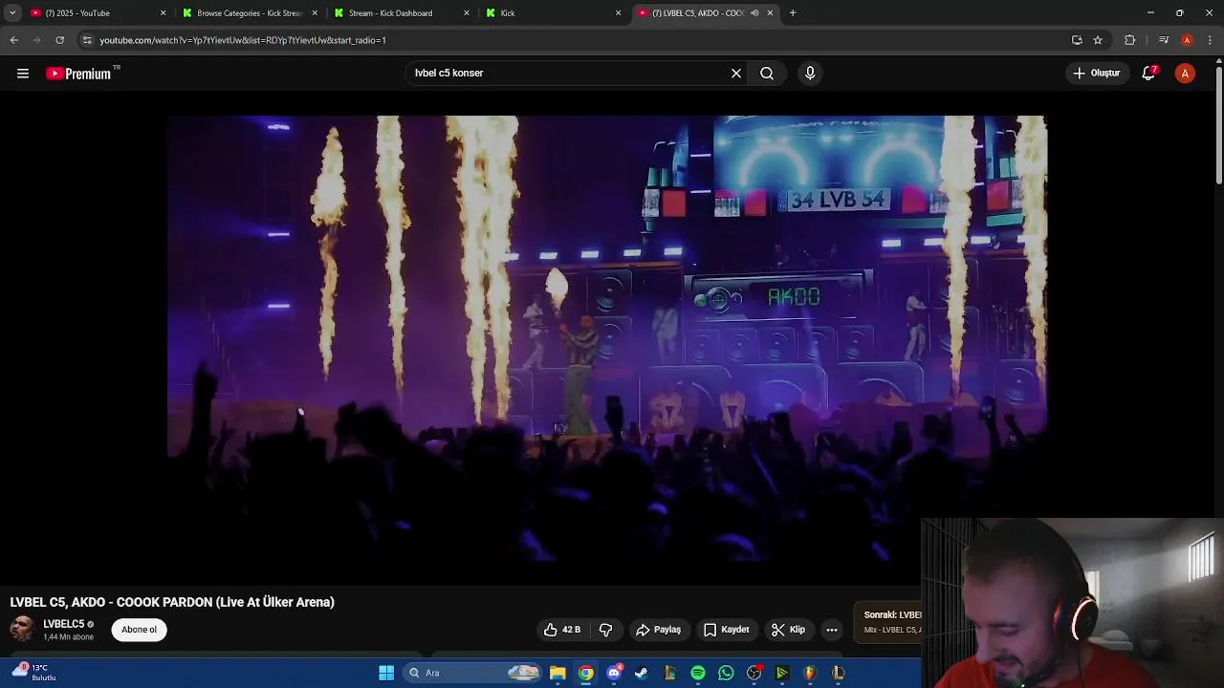The height and width of the screenshot is (688, 1224).
Task: Like the video with 42 B
Action: pyautogui.click(x=562, y=630)
